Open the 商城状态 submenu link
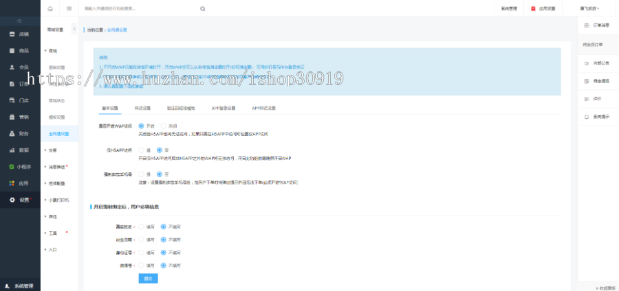This screenshot has width=619, height=291. click(57, 100)
